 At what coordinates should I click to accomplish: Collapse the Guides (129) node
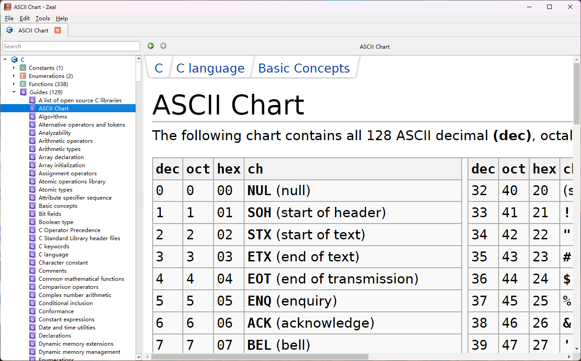14,92
